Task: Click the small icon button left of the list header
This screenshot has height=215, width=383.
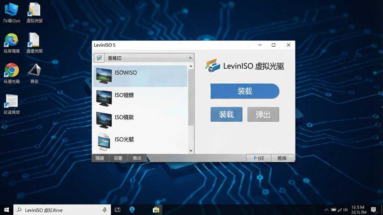Action: (x=99, y=58)
